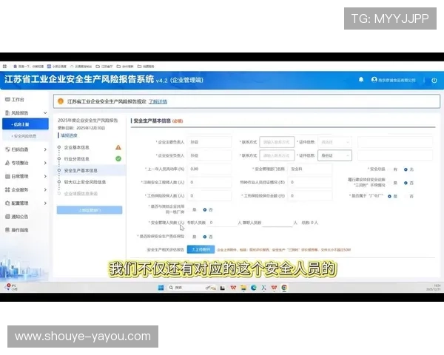Click blue submit button under progress list
This screenshot has height=355, width=444.
90,210
